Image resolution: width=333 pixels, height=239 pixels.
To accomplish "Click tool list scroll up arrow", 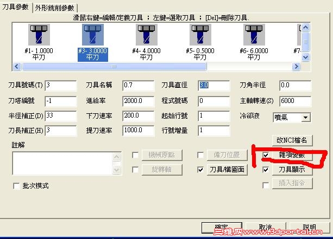I will coord(306,27).
